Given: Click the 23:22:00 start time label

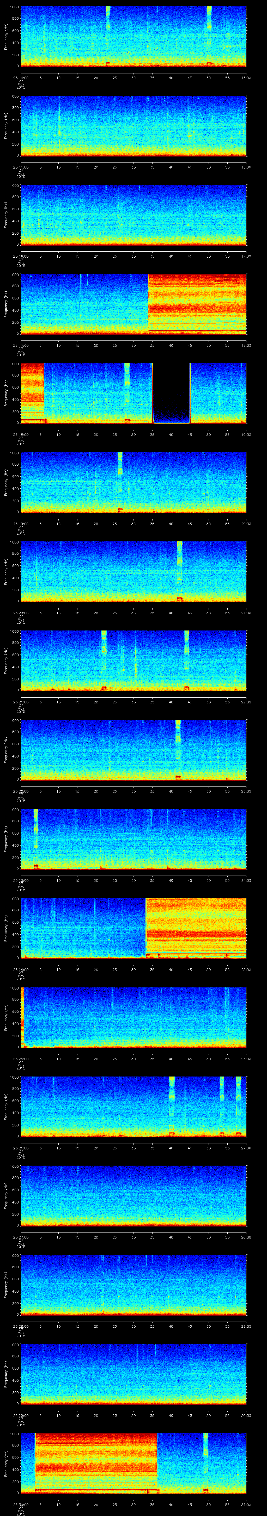Looking at the screenshot, I should [x=21, y=791].
